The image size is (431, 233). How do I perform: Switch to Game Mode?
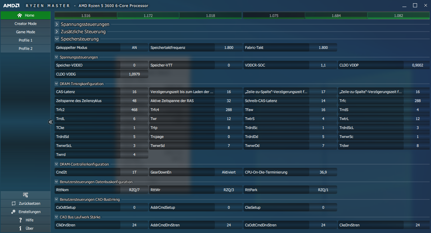coord(25,32)
